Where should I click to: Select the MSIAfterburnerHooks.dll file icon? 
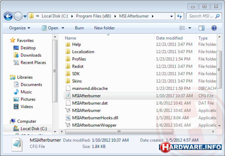(68, 118)
